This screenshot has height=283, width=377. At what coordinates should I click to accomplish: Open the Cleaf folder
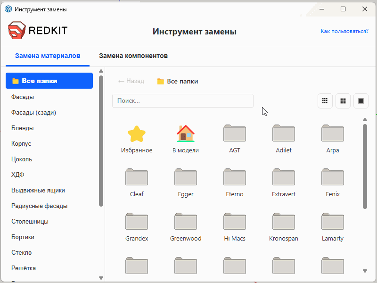[137, 183]
